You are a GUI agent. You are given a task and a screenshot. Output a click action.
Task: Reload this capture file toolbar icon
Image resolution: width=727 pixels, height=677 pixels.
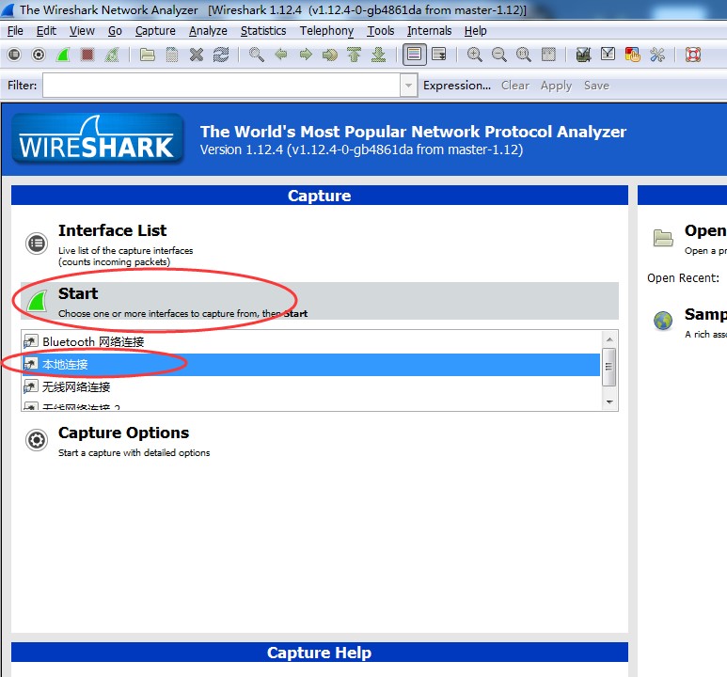[x=221, y=55]
